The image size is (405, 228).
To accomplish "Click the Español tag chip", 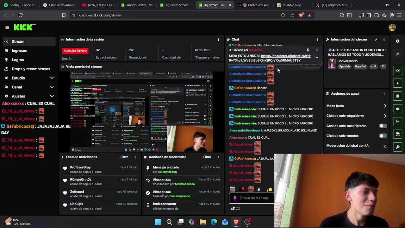I will 360,67.
